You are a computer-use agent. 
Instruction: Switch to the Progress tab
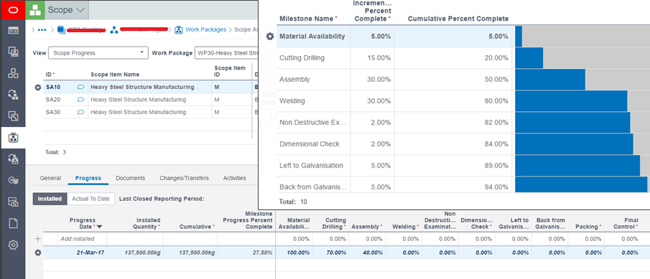[x=88, y=178]
